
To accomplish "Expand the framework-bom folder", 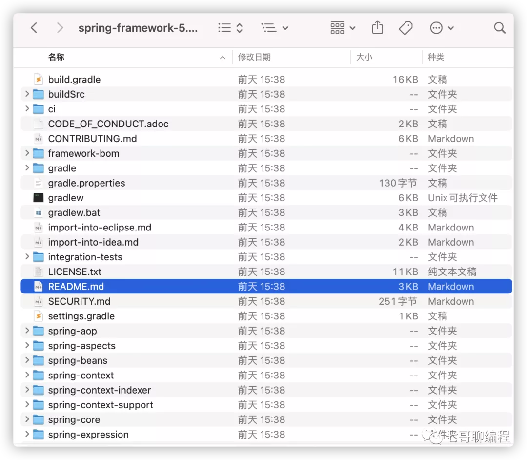I will (27, 153).
